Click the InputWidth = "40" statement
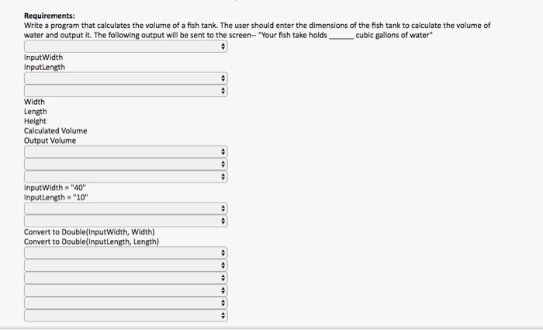543x330 pixels. 55,188
